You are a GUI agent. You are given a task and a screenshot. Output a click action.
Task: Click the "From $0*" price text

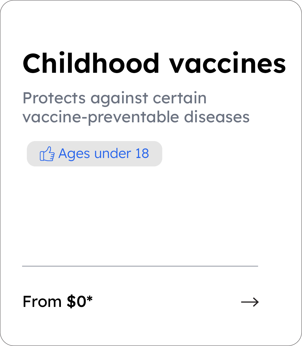58,302
